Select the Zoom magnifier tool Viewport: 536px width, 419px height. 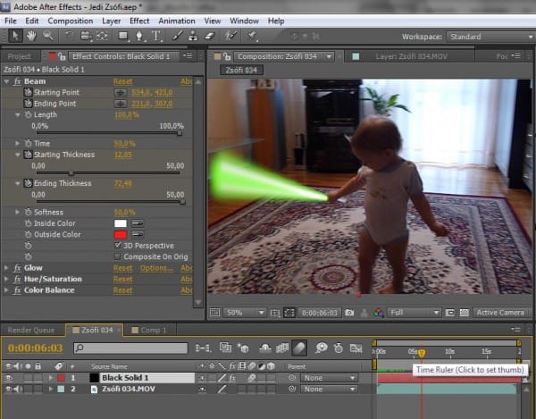(x=47, y=36)
